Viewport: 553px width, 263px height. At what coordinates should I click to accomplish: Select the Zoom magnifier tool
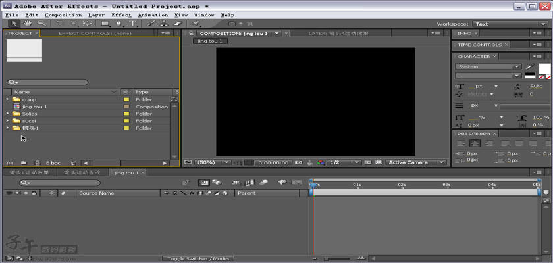41,24
